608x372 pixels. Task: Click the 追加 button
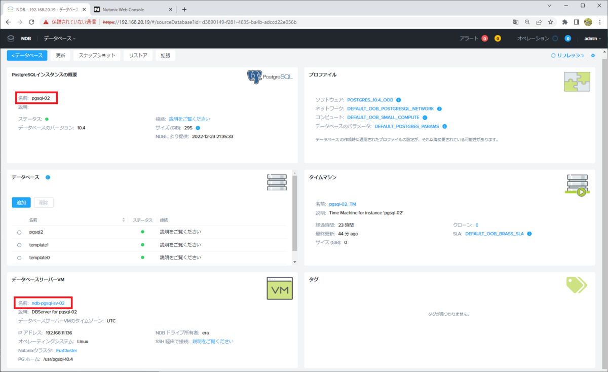pyautogui.click(x=21, y=202)
